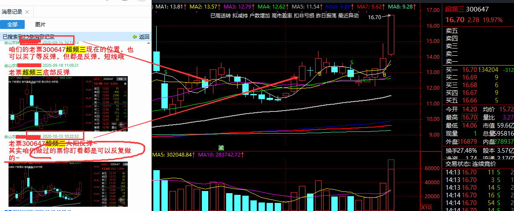The width and height of the screenshot is (514, 211).
Task: Click the 减 marker below the chart
Action: click(x=221, y=148)
